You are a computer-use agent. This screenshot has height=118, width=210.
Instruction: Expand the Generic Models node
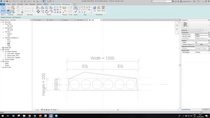coord(3,59)
